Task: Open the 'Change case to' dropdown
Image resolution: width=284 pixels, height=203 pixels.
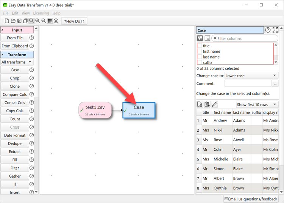Action: (x=251, y=76)
